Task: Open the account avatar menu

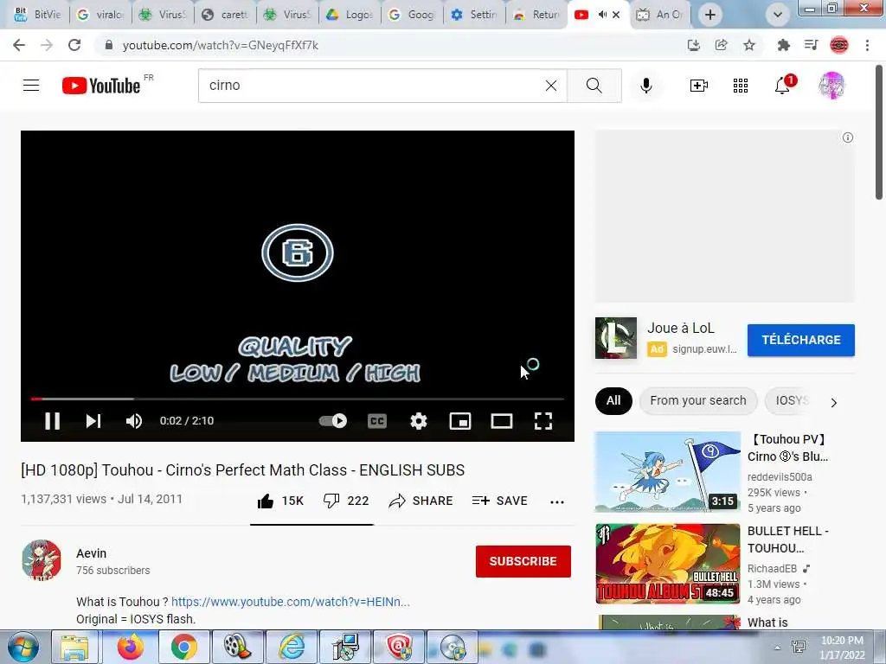Action: click(831, 86)
